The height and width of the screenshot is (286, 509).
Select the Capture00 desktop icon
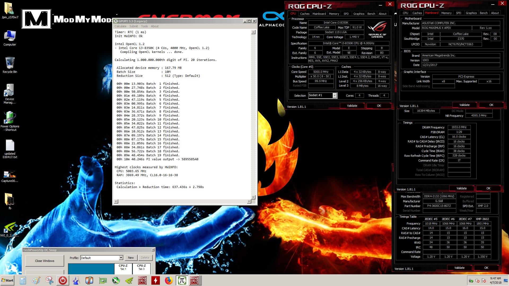point(10,176)
